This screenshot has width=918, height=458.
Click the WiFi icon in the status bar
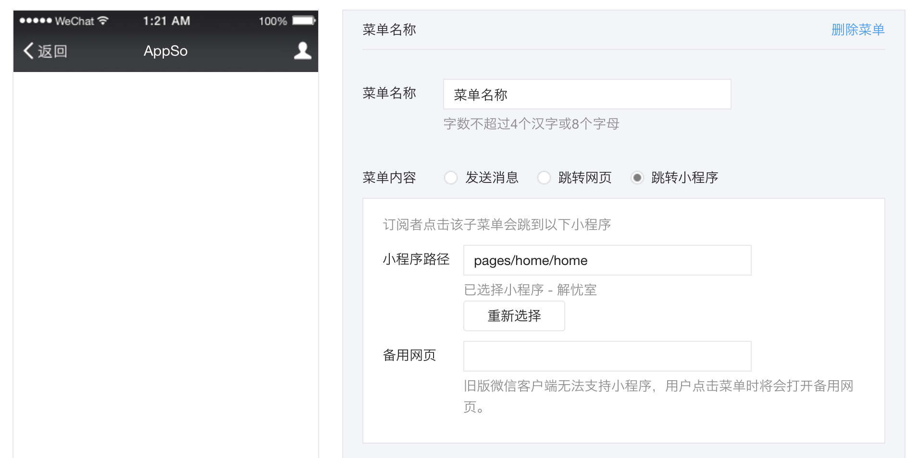pyautogui.click(x=102, y=20)
